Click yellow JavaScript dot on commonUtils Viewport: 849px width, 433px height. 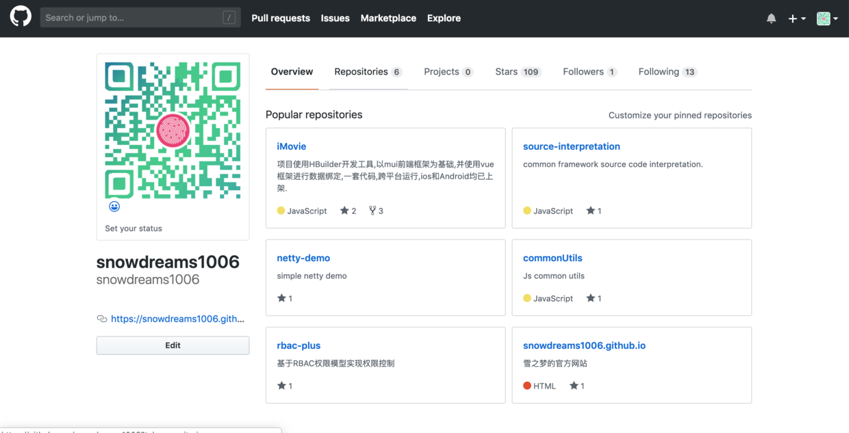527,298
